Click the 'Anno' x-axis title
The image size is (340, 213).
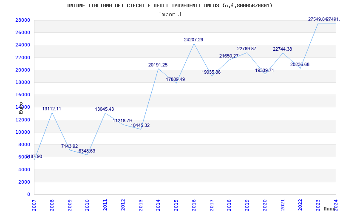pyautogui.click(x=329, y=209)
